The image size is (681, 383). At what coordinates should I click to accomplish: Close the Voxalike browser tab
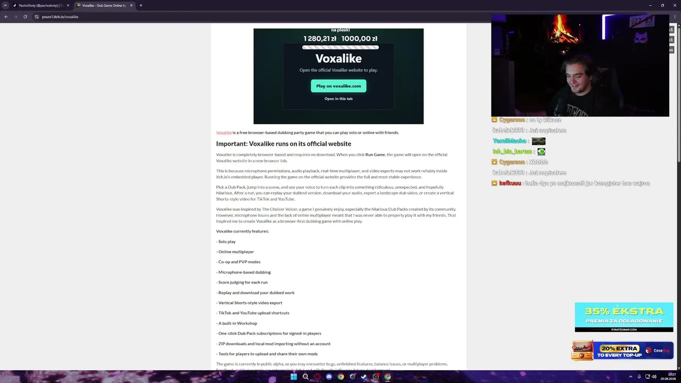(x=131, y=5)
